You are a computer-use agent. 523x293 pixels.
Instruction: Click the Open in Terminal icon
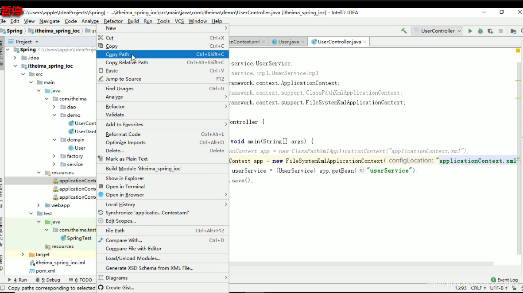tap(101, 186)
